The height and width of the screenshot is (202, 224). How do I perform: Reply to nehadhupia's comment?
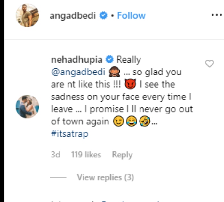pyautogui.click(x=122, y=155)
